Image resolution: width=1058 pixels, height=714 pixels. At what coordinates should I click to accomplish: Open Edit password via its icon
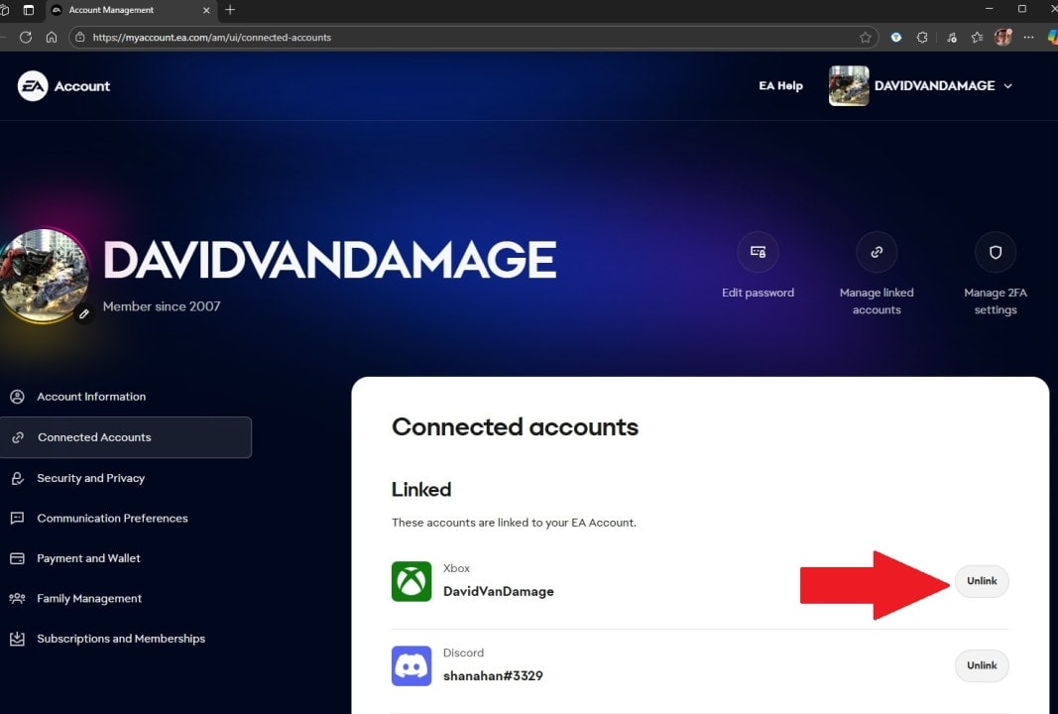point(758,252)
